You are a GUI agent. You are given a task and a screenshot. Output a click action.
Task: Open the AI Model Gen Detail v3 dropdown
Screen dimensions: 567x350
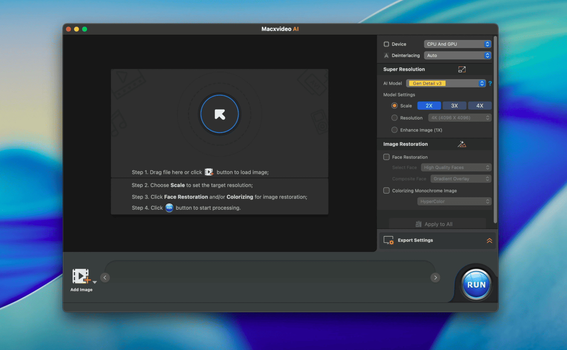(x=446, y=83)
